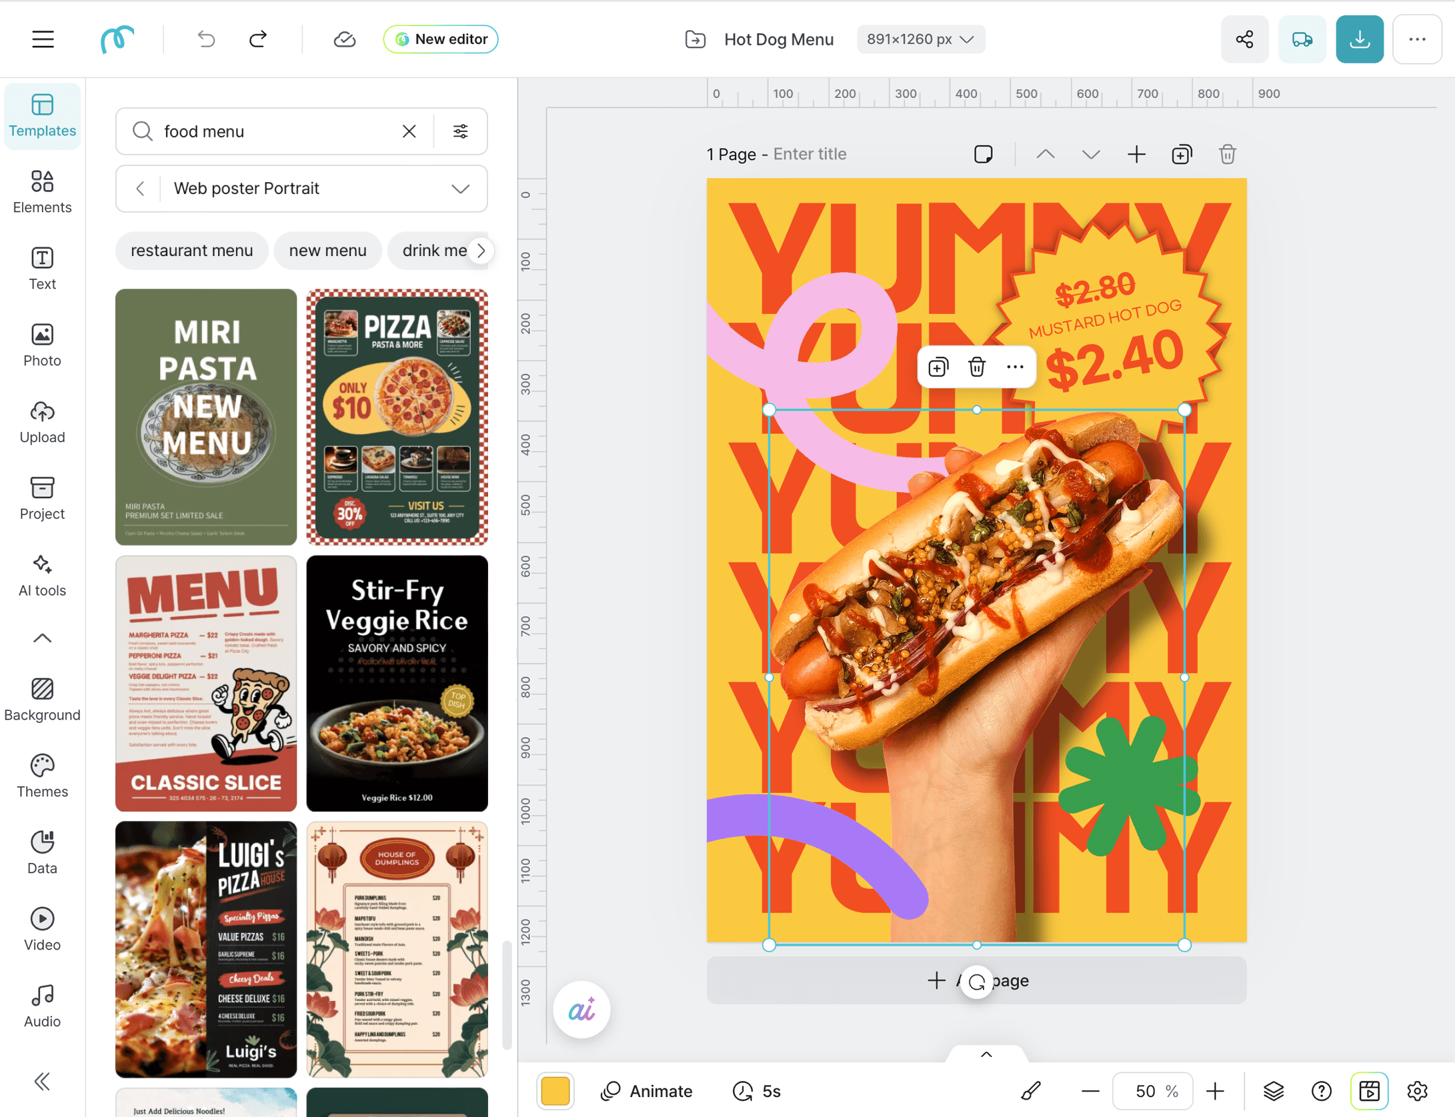Open the AI assistant bubble
The height and width of the screenshot is (1117, 1455).
coord(581,1010)
